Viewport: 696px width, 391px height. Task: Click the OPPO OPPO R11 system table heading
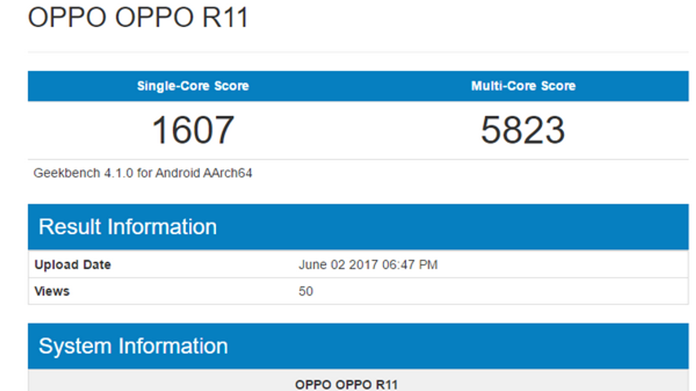[346, 384]
